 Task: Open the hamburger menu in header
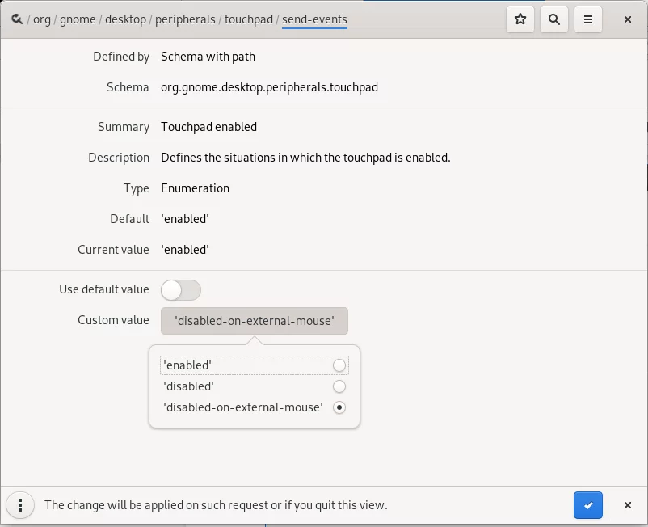(x=588, y=19)
